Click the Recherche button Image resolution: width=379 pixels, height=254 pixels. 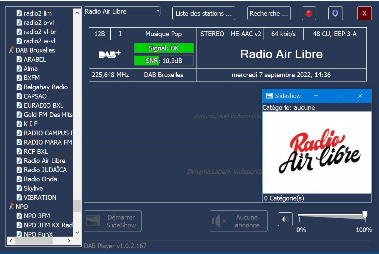point(269,13)
